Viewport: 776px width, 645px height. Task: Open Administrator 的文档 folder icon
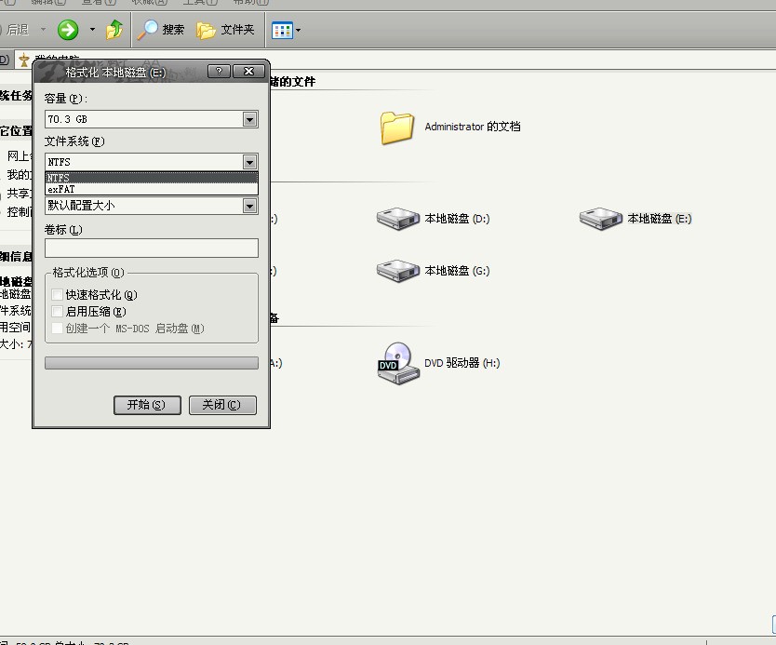pos(397,128)
